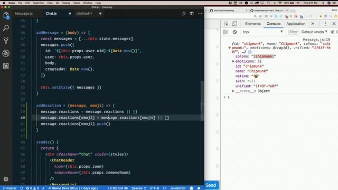Open DevTools customize menu (three dots)
Image resolution: width=338 pixels, height=190 pixels.
pos(325,24)
